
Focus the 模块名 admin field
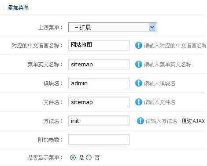99,83
